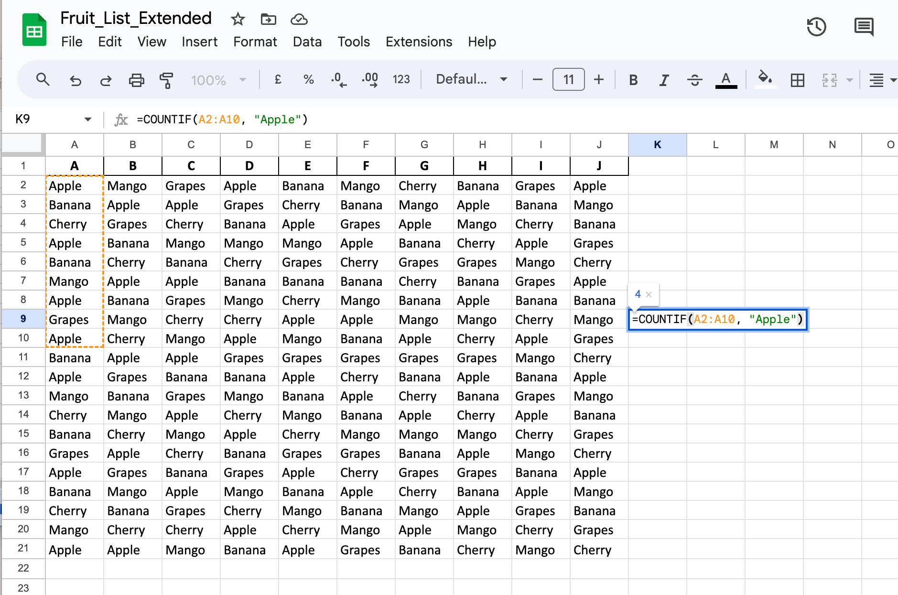The image size is (898, 595).
Task: Open the Google Sheets home icon
Action: click(x=34, y=30)
